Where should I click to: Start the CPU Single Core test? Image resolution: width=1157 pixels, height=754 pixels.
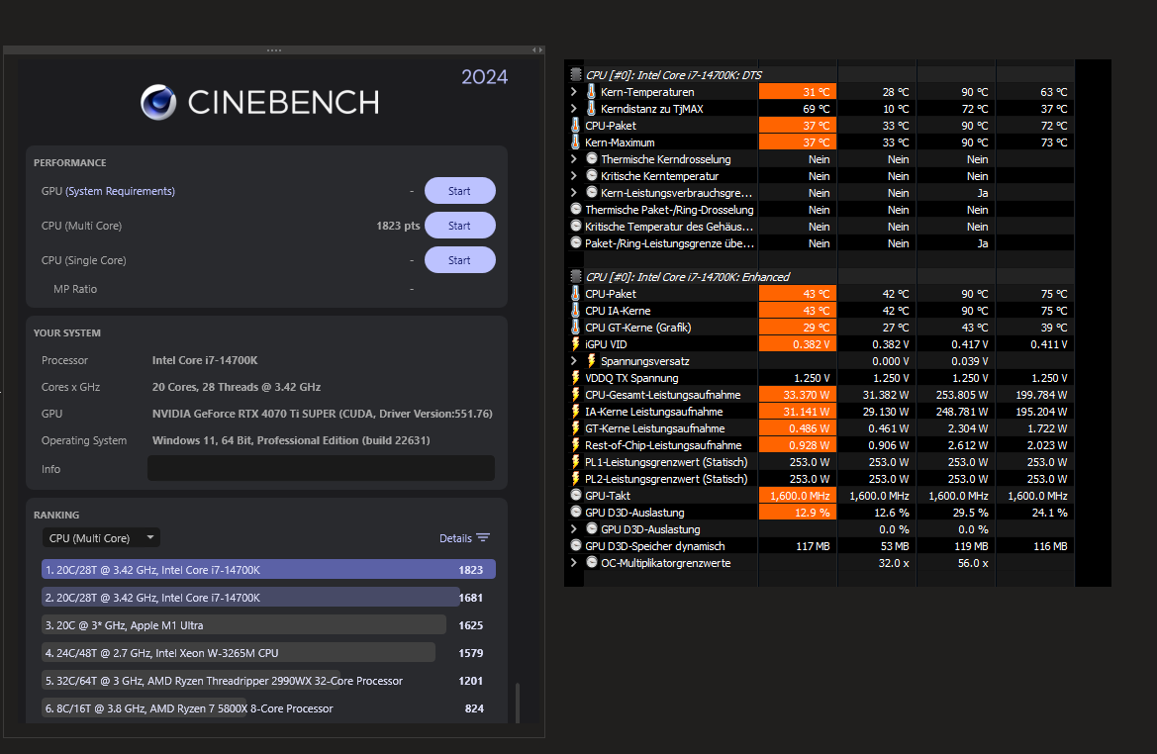coord(459,260)
